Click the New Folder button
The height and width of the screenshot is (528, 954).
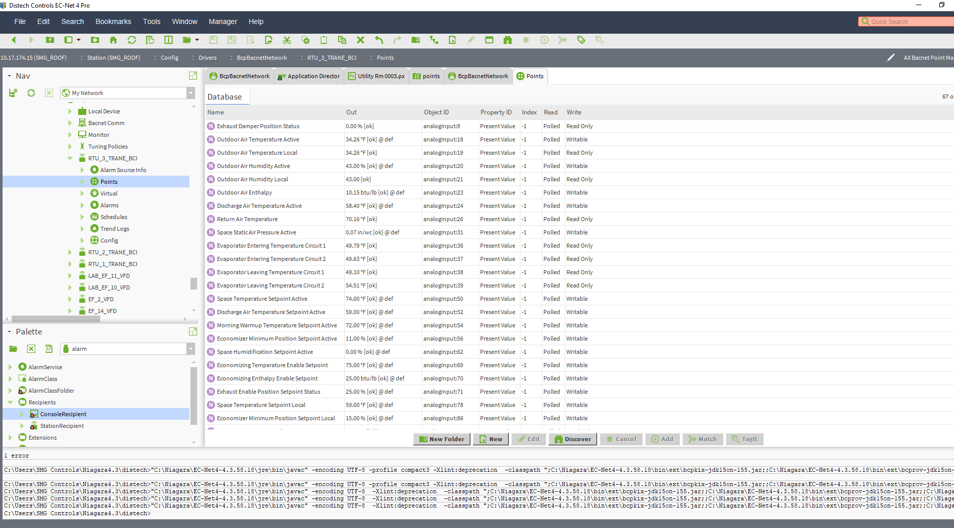[x=442, y=439]
